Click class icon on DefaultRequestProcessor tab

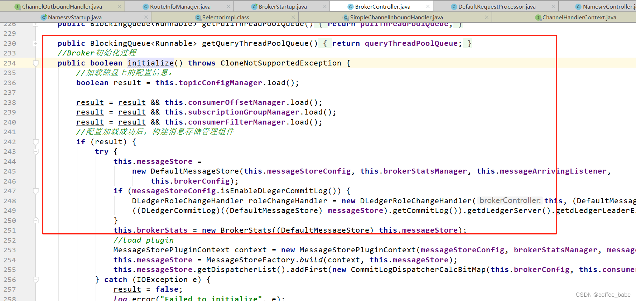click(454, 6)
